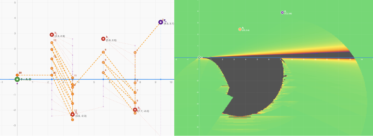
Task: Click orange node labeled 25 above origin
Action: (17, 75)
